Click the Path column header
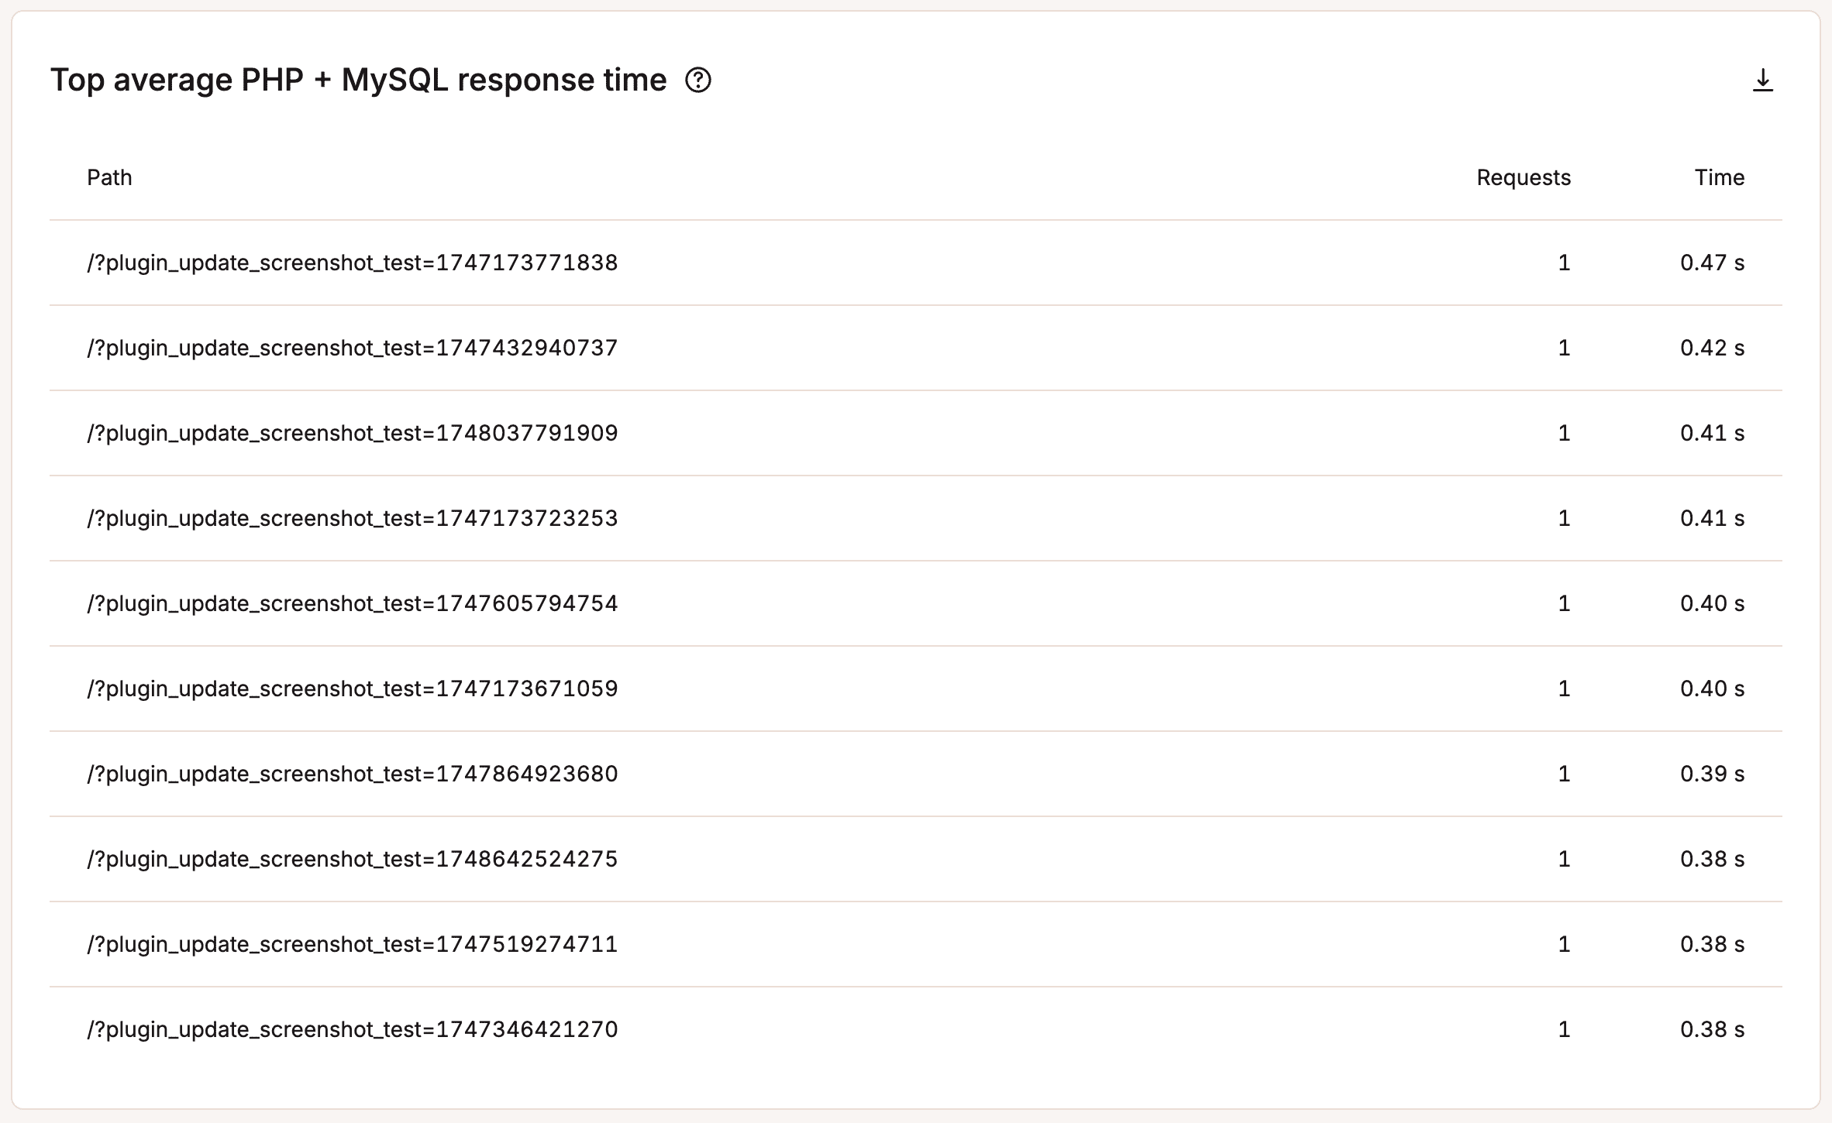1832x1123 pixels. point(109,177)
